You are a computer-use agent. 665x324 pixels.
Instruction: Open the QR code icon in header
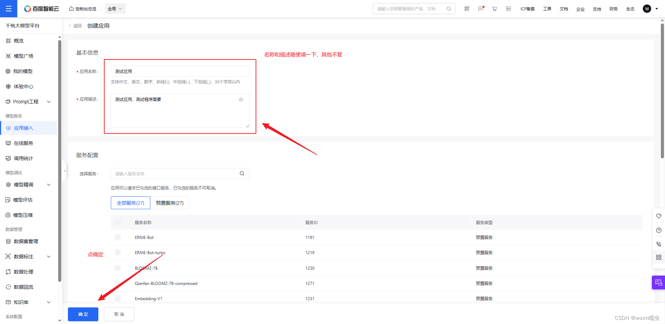pyautogui.click(x=467, y=9)
